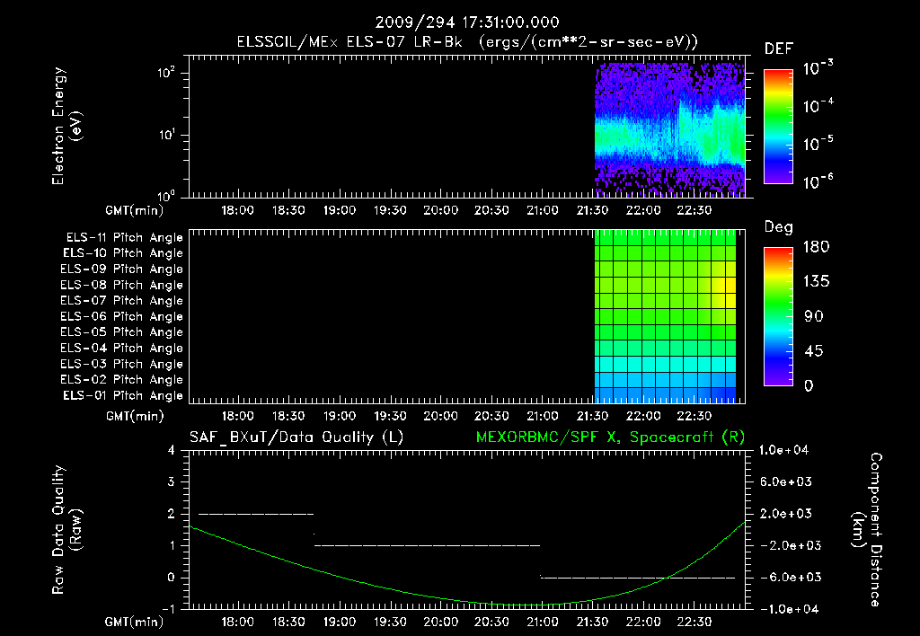Click the Deg color scale label
Screen dimensions: 920x636
click(x=779, y=227)
